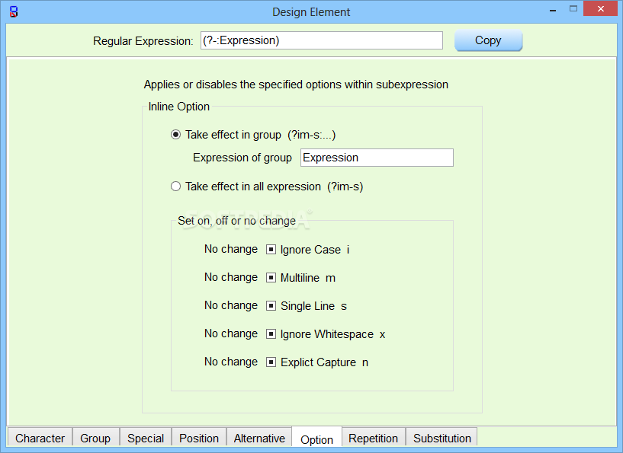Show the Alternative tab
Image resolution: width=623 pixels, height=453 pixels.
[x=259, y=438]
